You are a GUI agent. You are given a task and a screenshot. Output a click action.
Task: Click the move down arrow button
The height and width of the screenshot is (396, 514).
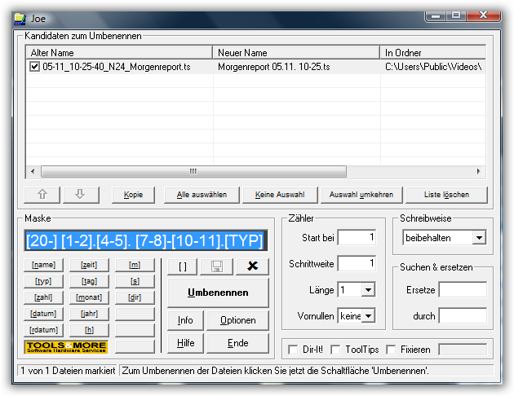click(x=80, y=195)
